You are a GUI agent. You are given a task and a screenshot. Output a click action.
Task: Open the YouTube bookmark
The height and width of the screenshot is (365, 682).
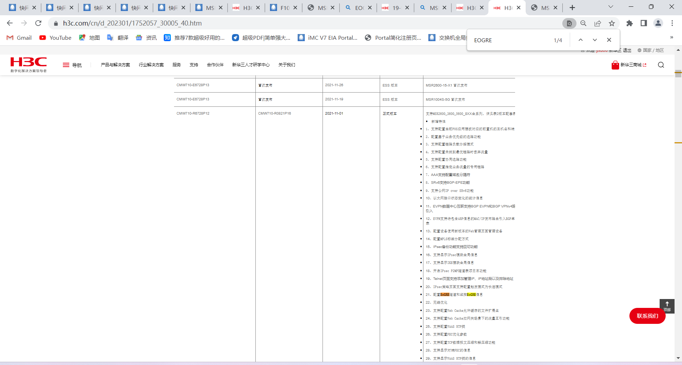point(55,38)
